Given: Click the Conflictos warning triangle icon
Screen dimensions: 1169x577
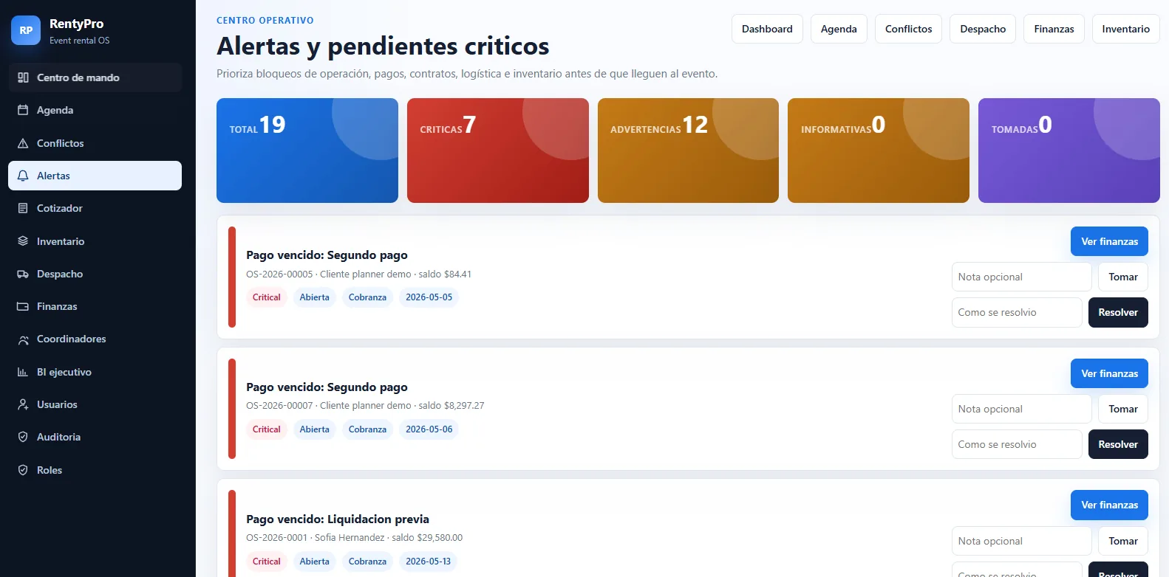Looking at the screenshot, I should pyautogui.click(x=23, y=143).
